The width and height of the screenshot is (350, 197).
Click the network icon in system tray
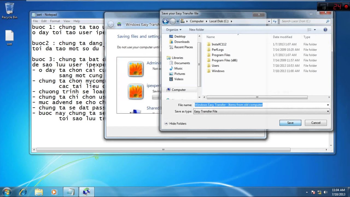click(319, 192)
